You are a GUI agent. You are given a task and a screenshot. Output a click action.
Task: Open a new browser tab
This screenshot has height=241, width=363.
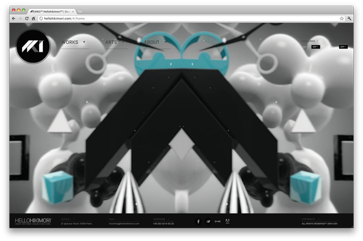coord(80,12)
